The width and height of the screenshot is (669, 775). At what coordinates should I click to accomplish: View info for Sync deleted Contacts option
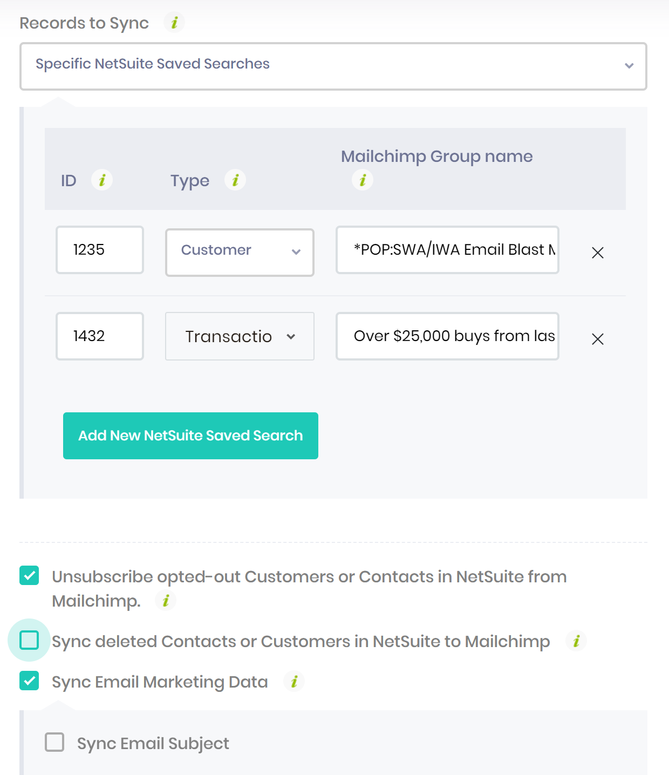576,641
